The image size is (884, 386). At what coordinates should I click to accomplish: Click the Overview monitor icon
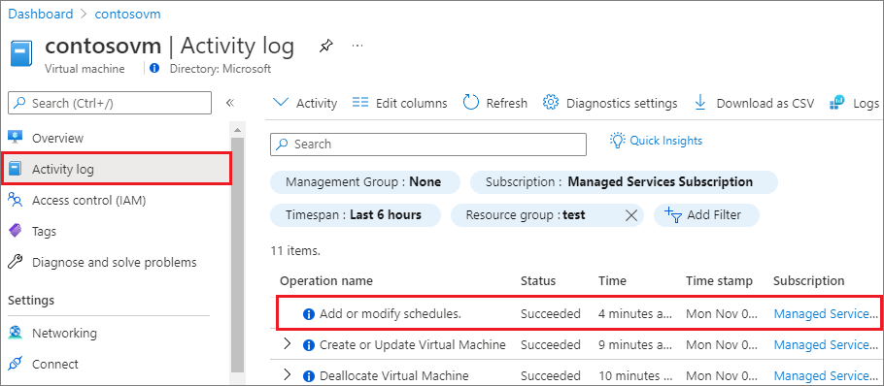16,138
